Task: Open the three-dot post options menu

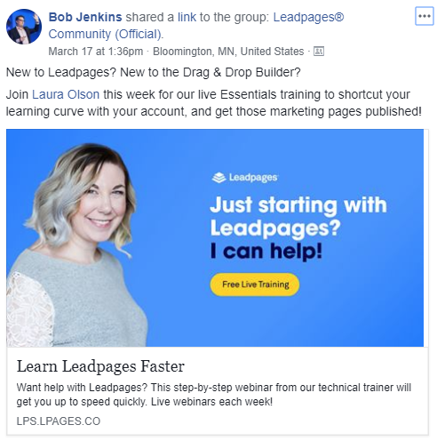Action: pyautogui.click(x=425, y=16)
